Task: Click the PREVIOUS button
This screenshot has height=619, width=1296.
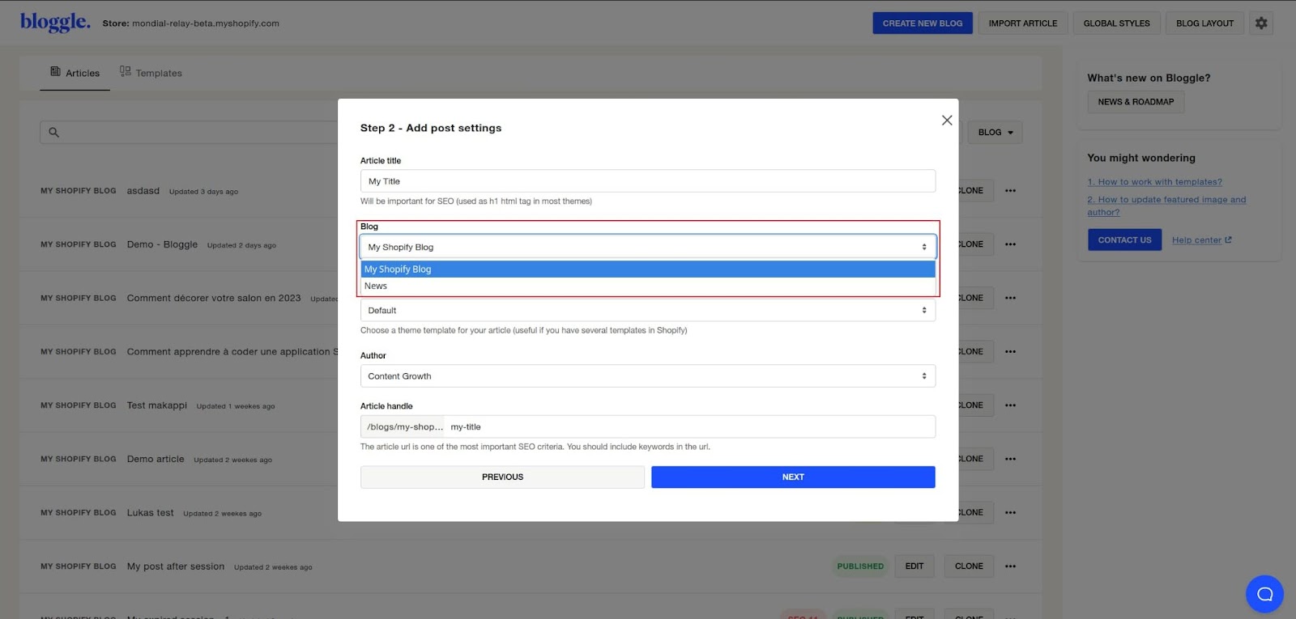Action: click(x=502, y=477)
